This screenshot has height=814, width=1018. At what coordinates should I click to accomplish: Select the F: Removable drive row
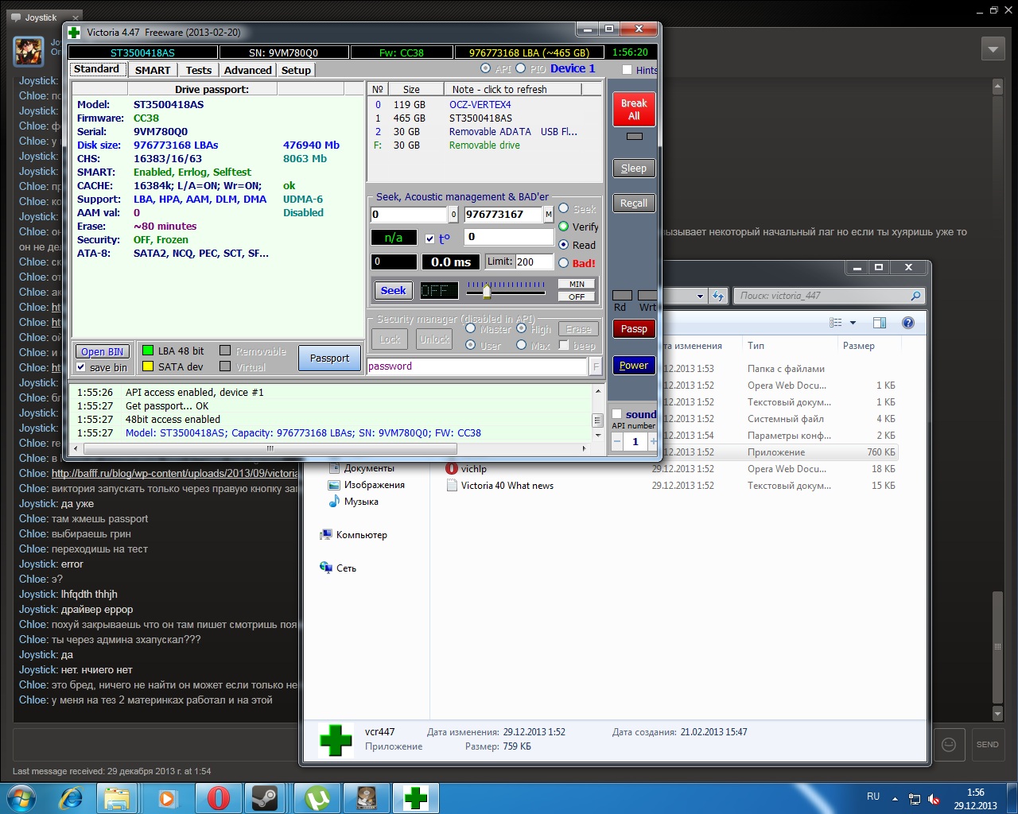click(x=484, y=145)
